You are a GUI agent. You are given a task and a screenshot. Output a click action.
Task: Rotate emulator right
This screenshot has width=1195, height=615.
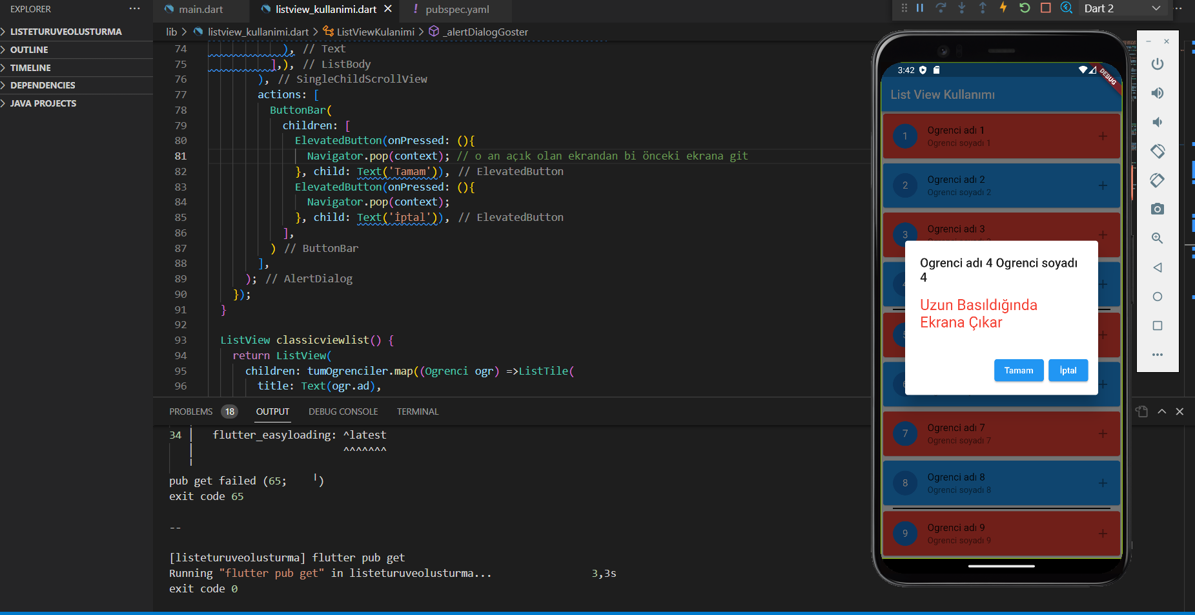click(1158, 180)
